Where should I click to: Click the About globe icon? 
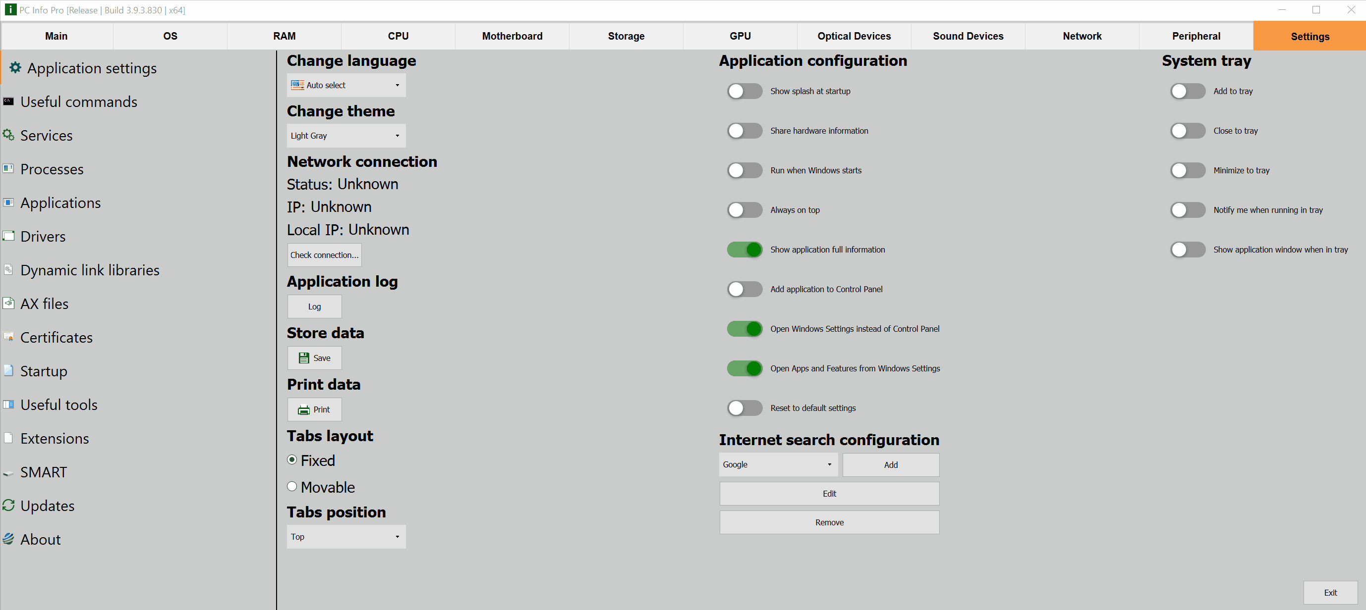tap(8, 539)
